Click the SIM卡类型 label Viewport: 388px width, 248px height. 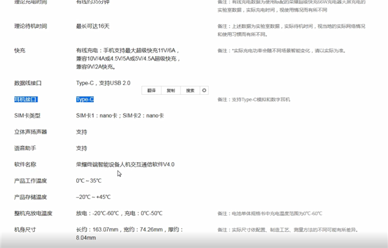[x=27, y=116]
